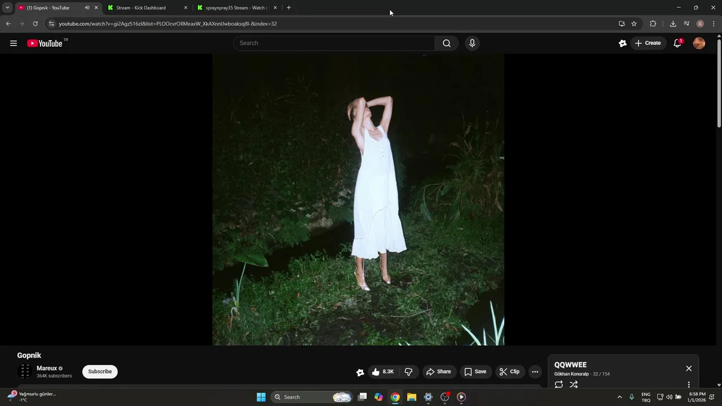Viewport: 722px width, 406px height.
Task: Open Chrome downloads
Action: pos(673,24)
